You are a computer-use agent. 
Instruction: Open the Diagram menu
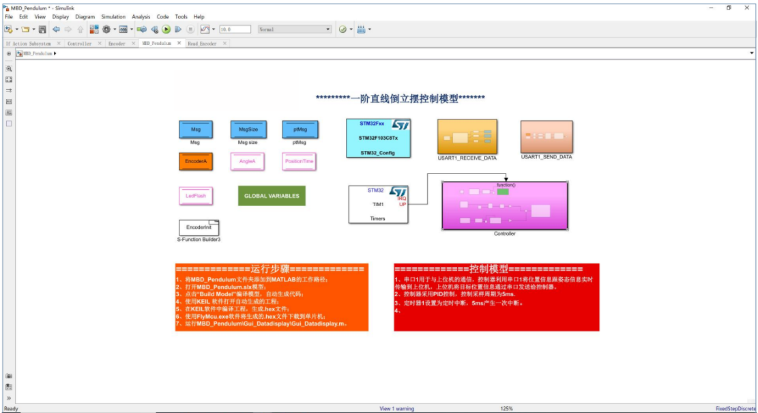pyautogui.click(x=85, y=17)
